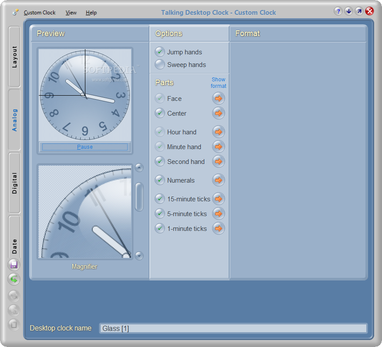Click the Desktop clock name field
The image size is (382, 347).
233,328
